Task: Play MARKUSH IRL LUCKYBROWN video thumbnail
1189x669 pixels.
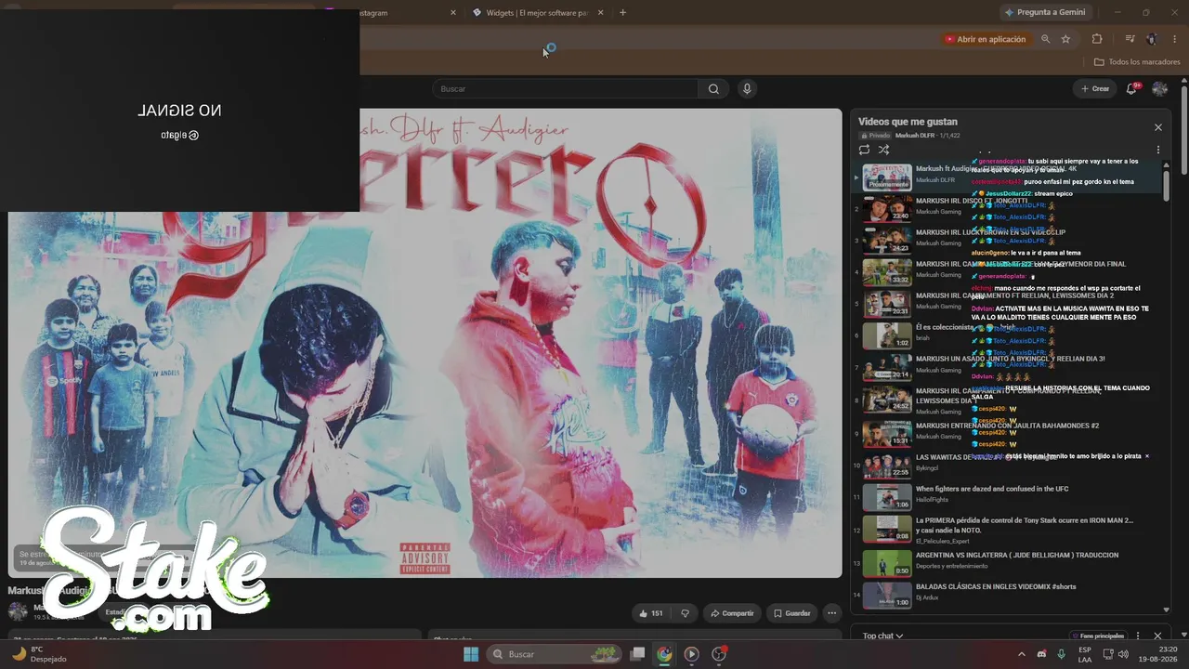Action: click(887, 240)
